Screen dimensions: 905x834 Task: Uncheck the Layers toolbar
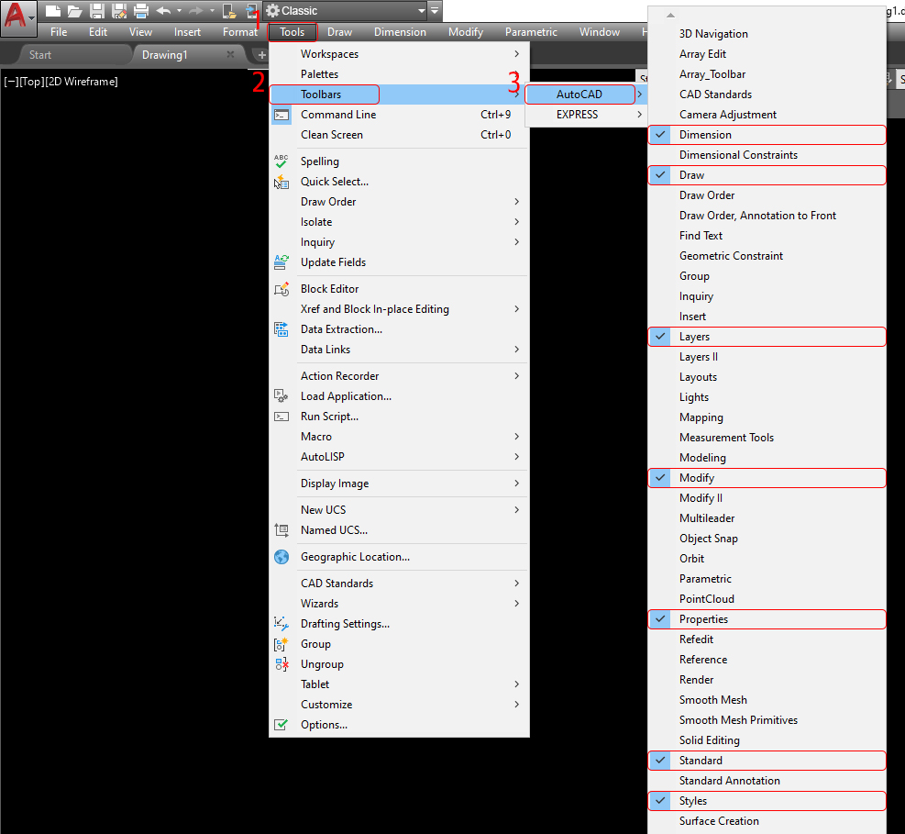[767, 337]
